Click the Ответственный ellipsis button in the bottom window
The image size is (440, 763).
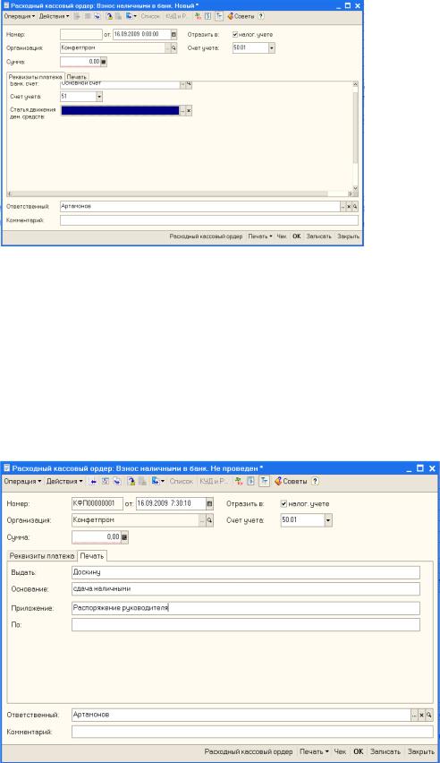[x=415, y=716]
